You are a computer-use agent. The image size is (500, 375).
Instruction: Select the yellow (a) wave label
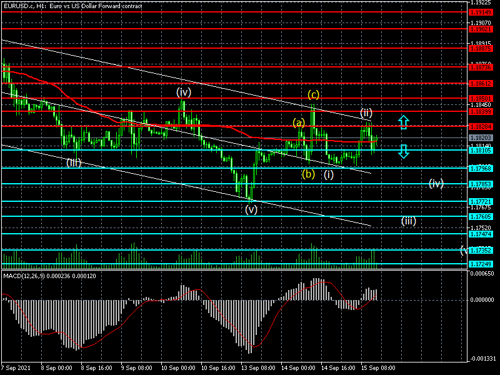299,122
